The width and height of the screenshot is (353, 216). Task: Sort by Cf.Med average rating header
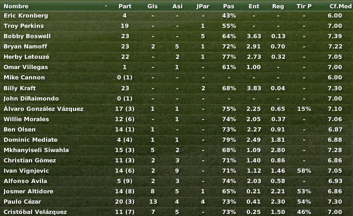334,6
